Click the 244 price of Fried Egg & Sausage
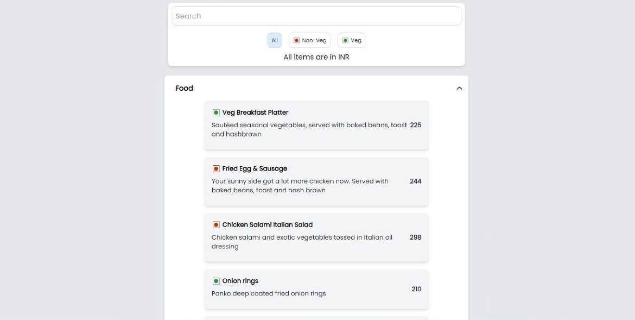This screenshot has height=320, width=635. [416, 181]
